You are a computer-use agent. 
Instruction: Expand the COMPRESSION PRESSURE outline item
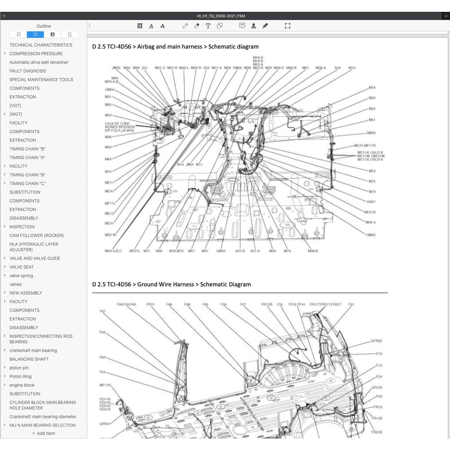4,54
